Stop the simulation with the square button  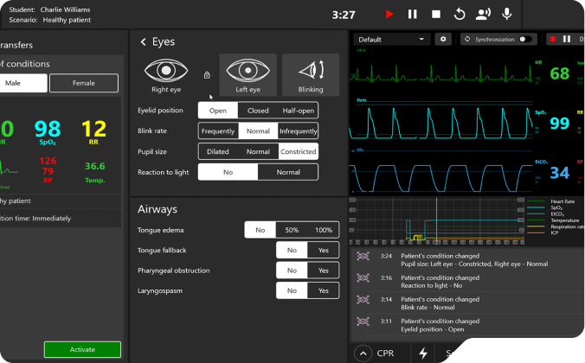click(x=436, y=15)
